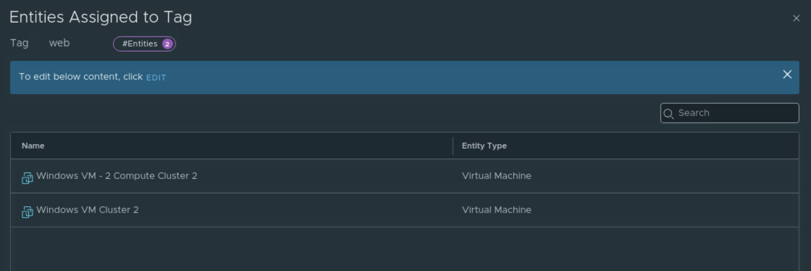This screenshot has width=811, height=271.
Task: Click the Tag label
Action: pos(19,43)
